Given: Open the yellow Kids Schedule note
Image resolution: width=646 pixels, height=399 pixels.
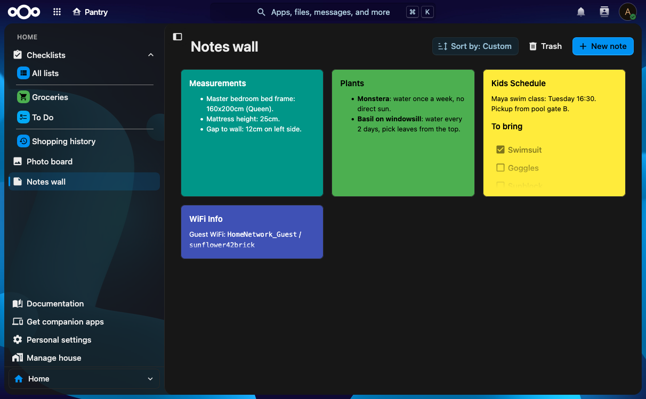Looking at the screenshot, I should coord(554,133).
